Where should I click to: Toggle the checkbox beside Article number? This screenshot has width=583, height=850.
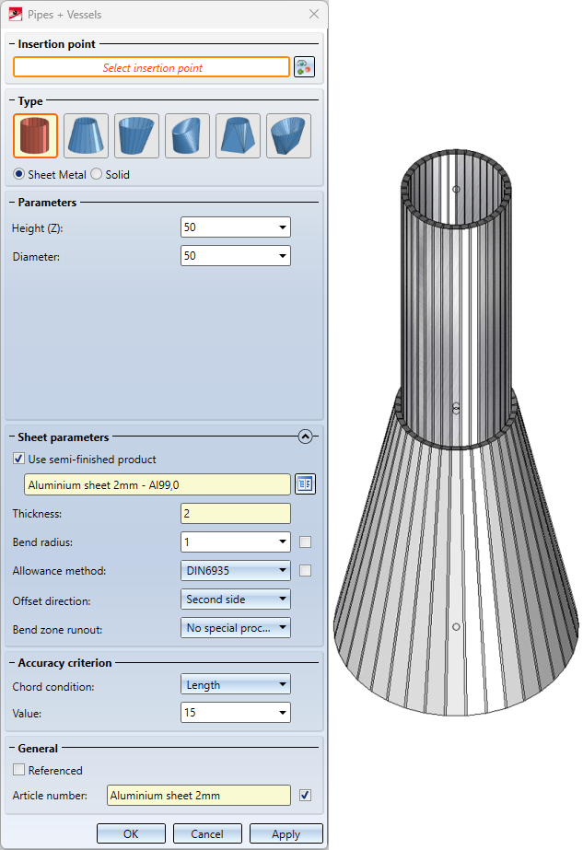point(306,796)
